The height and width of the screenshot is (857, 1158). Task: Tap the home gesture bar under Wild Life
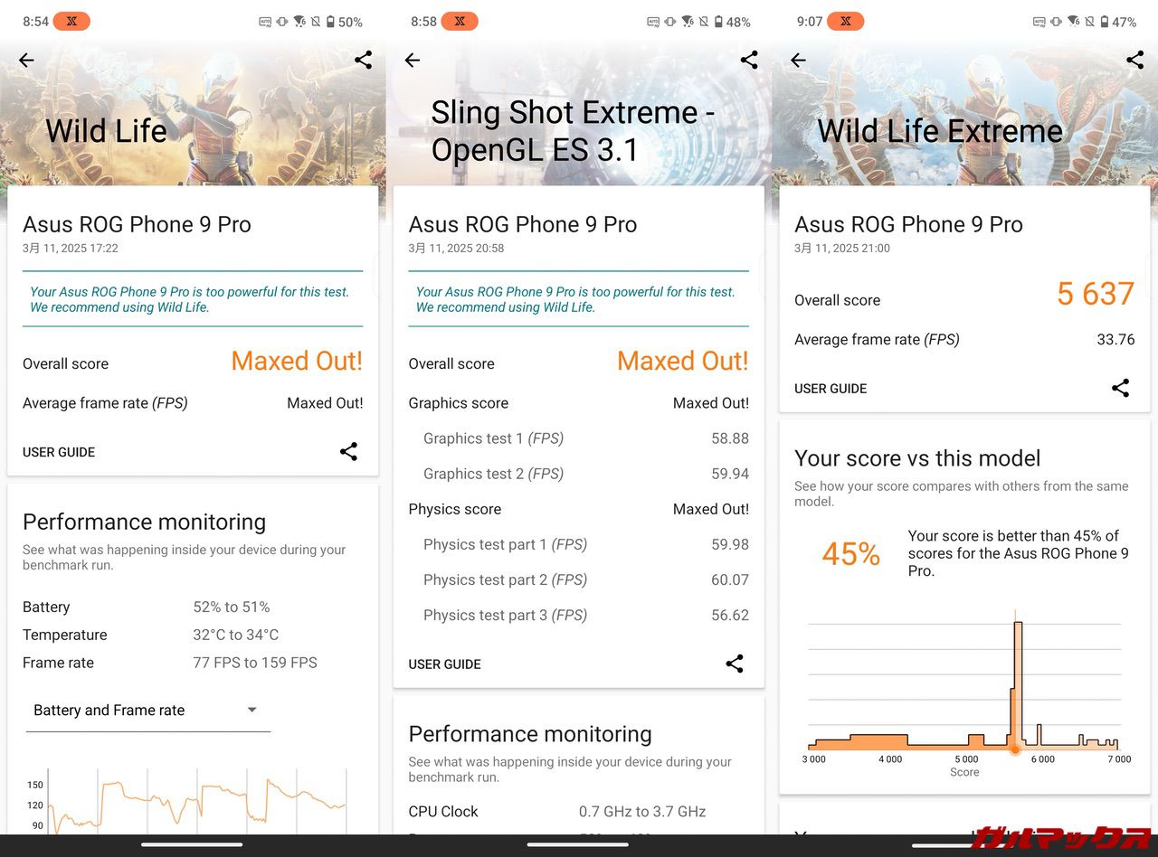pos(192,845)
